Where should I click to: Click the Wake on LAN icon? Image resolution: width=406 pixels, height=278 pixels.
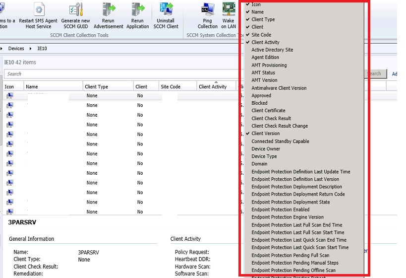pyautogui.click(x=229, y=9)
